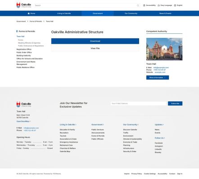The width and height of the screenshot is (199, 179).
Task: Focus the newsletter e-mail address field
Action: pyautogui.click(x=139, y=104)
